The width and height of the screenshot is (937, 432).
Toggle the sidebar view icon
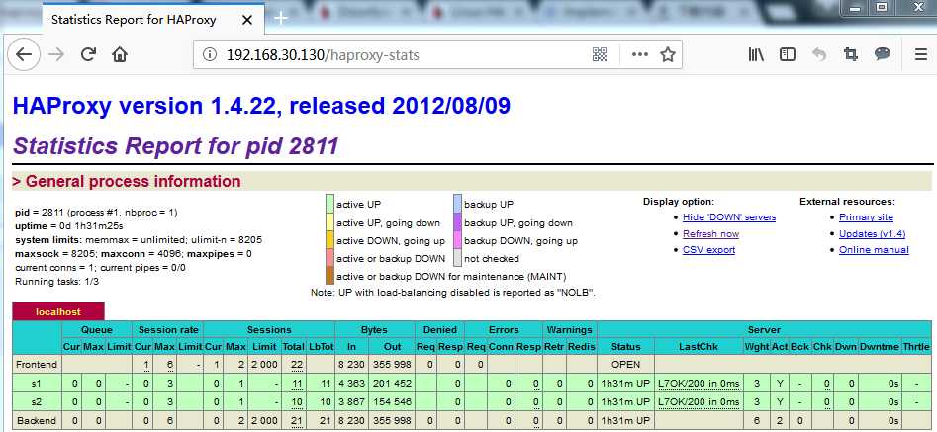[788, 55]
